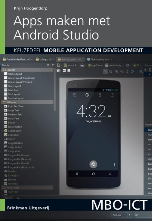This screenshot has height=221, width=152.
Task: Select RelativeLayout in the Palette
Action: (14, 98)
